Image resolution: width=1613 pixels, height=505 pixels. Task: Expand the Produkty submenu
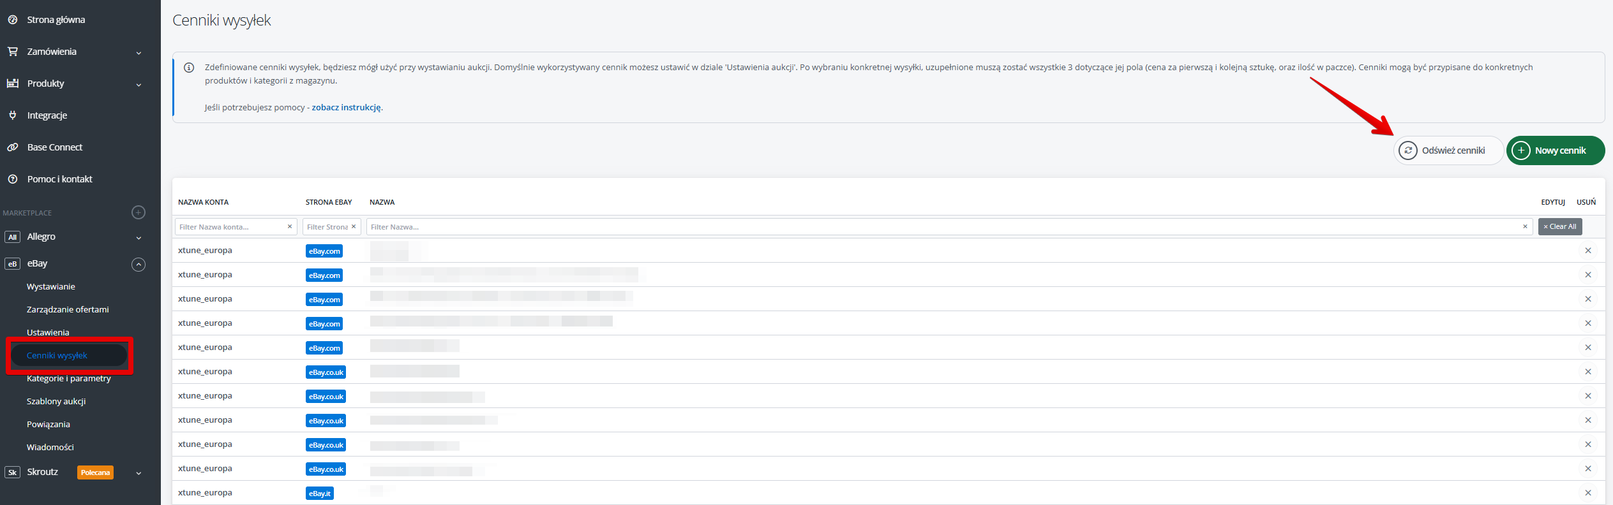pyautogui.click(x=139, y=84)
